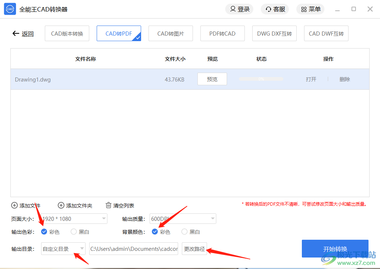Switch to the DWG DXF互转 tab
380x269 pixels.
(274, 33)
